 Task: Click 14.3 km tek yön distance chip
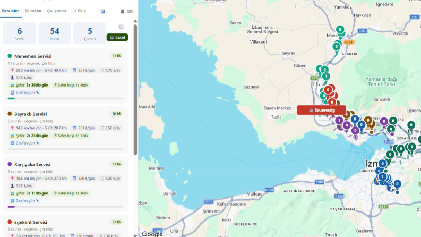coord(39,128)
